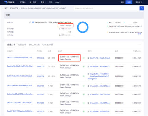
Task: Click green arrow icon in block 12080334 row
Action: [x=84, y=76]
